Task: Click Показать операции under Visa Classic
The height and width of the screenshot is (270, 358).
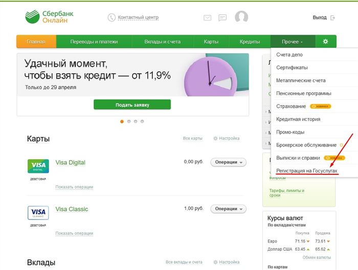Action: [74, 234]
